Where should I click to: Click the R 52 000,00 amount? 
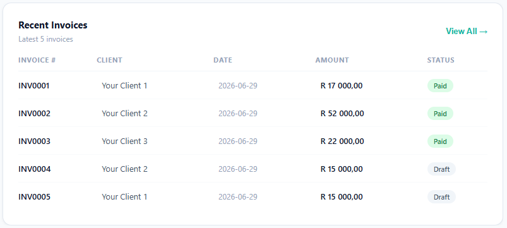point(342,114)
